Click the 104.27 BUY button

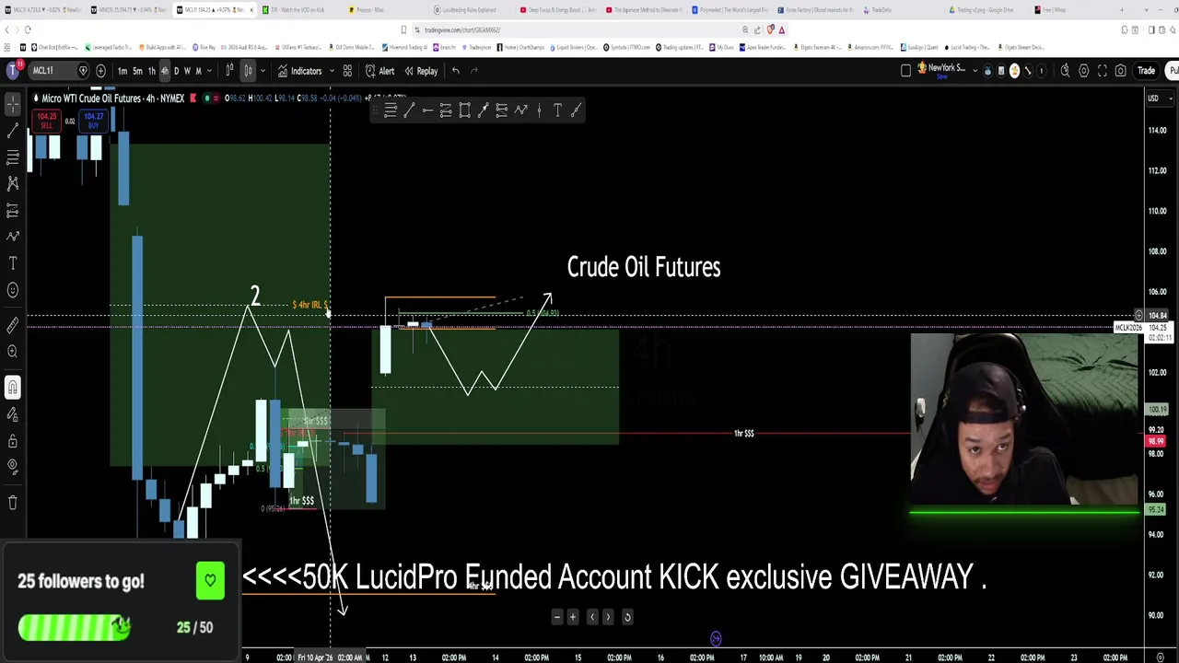93,121
